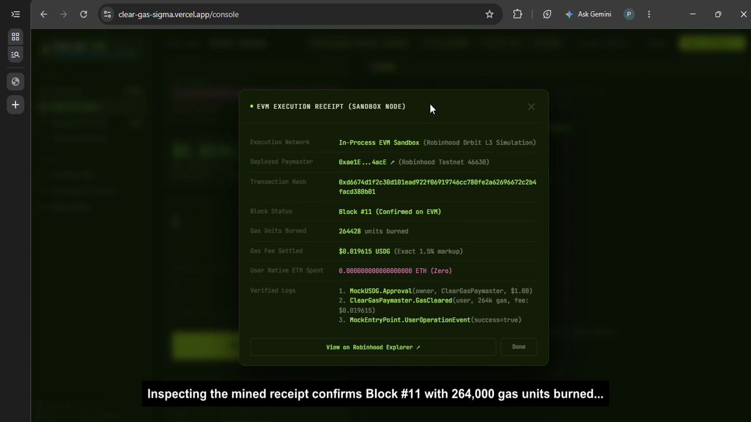The width and height of the screenshot is (751, 422).
Task: Expand the sidebar panel toggle
Action: (x=15, y=14)
